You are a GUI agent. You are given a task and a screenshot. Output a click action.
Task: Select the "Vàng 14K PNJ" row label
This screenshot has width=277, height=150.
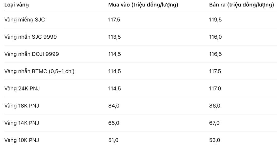coord(22,123)
